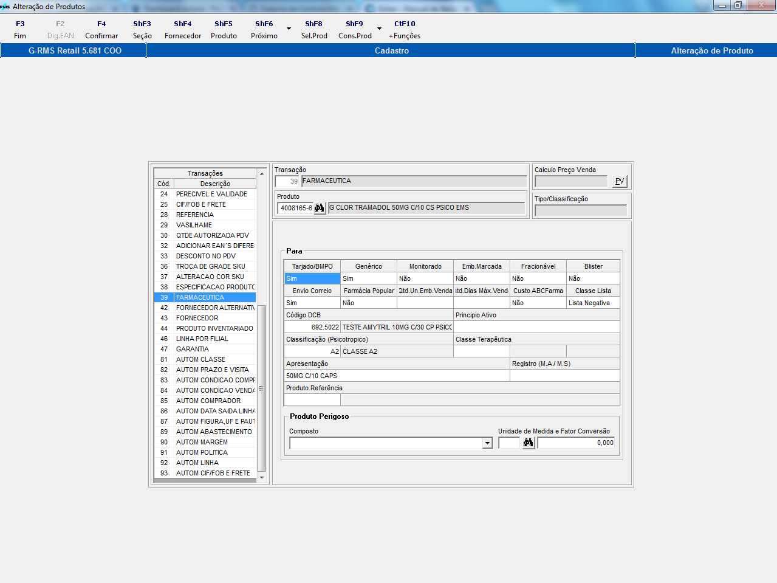This screenshot has width=777, height=583.
Task: Select transaction 28 REFERENCIA
Action: pos(205,215)
